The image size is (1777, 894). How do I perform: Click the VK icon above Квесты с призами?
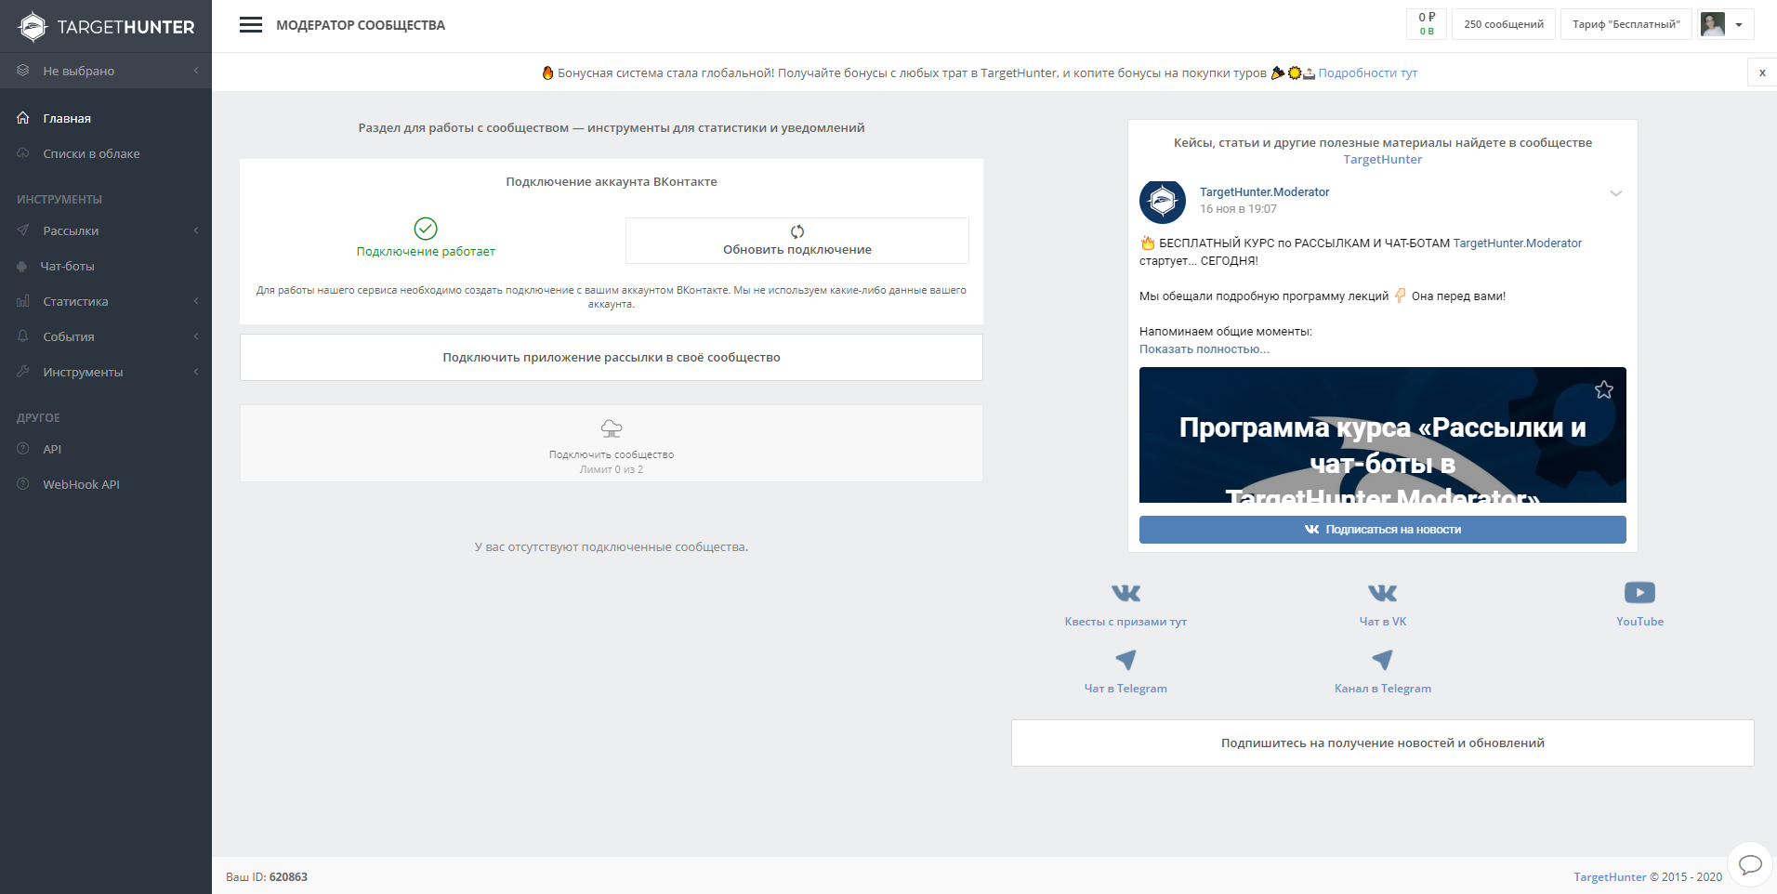point(1125,593)
